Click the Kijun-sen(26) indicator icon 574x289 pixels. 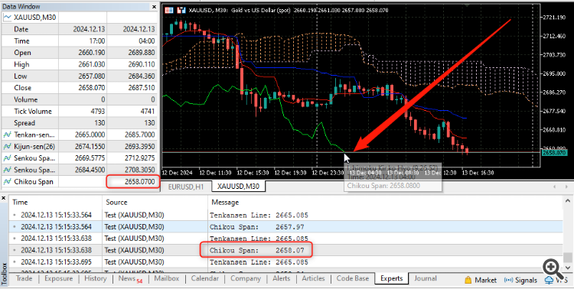click(8, 146)
